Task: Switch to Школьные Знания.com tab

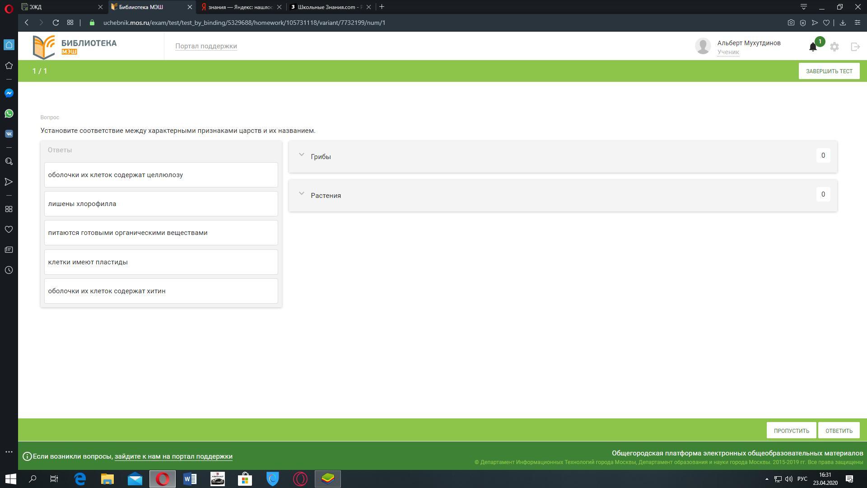Action: point(329,7)
